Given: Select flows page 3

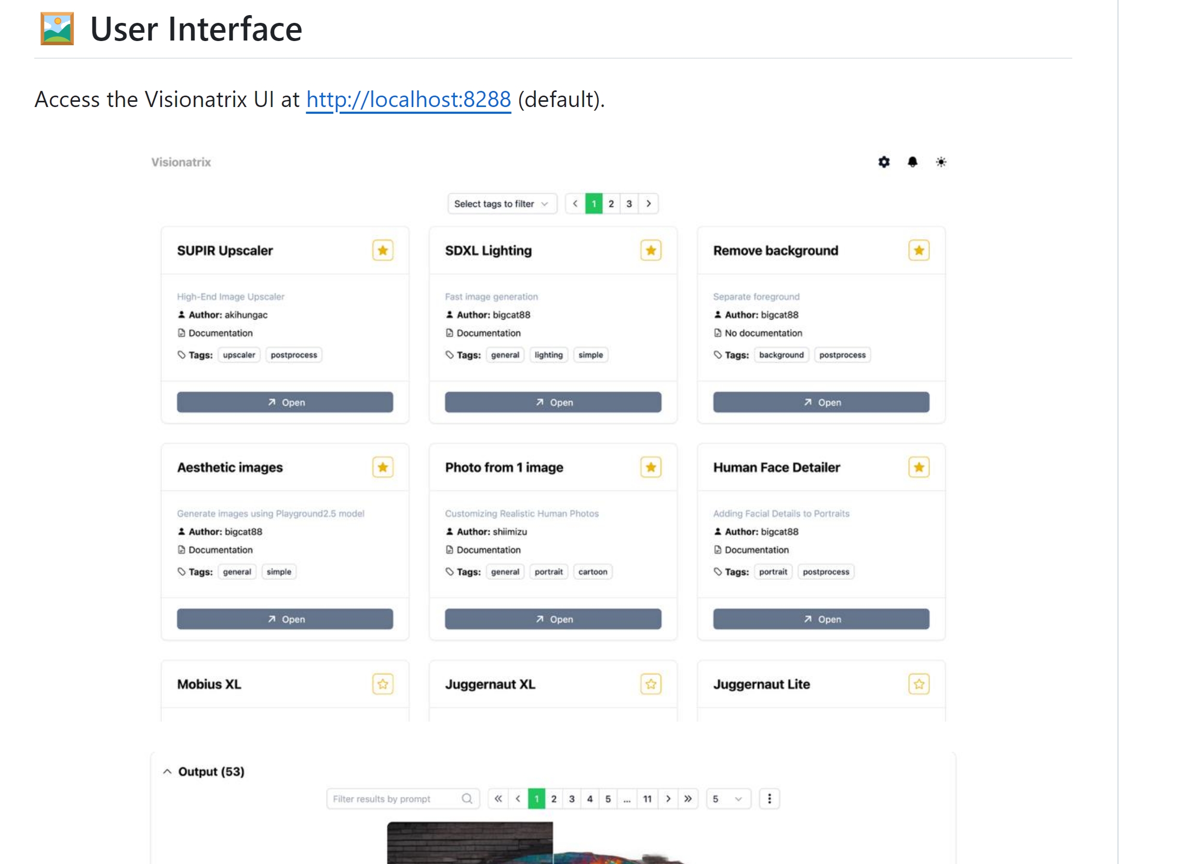Looking at the screenshot, I should coord(629,204).
